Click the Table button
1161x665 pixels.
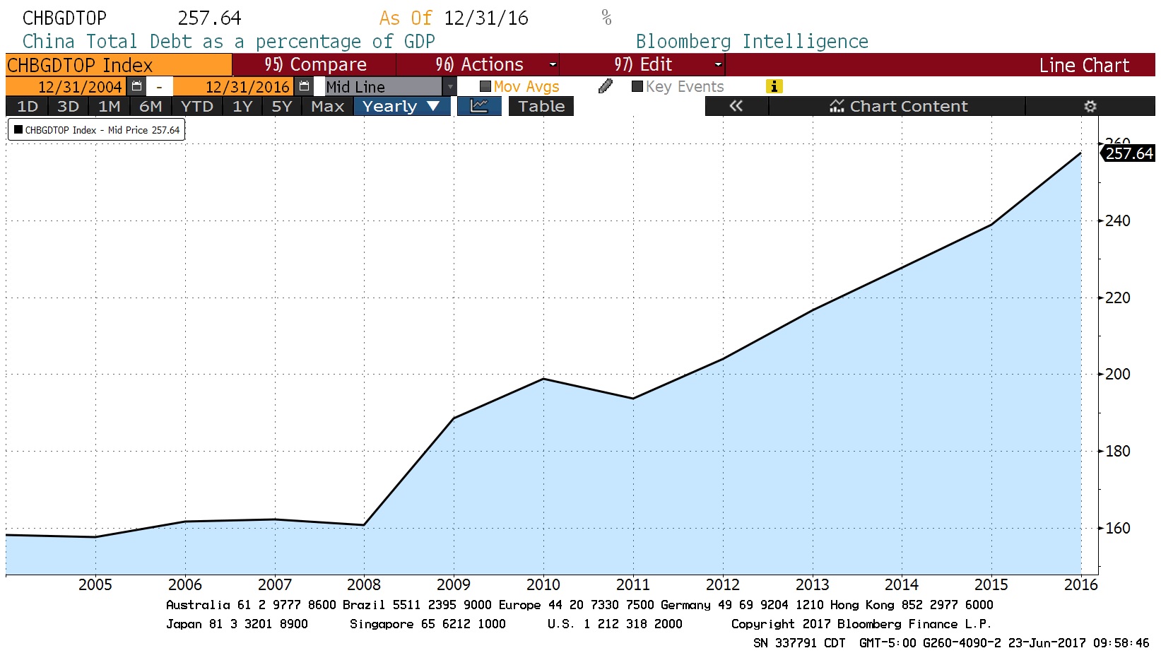(541, 106)
